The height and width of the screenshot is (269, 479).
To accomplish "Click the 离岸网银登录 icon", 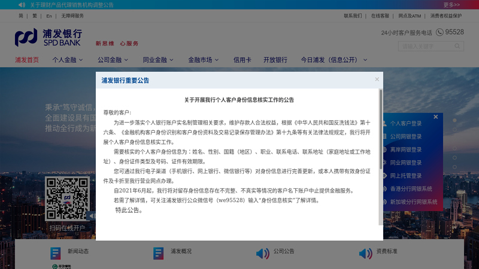I will (x=384, y=149).
